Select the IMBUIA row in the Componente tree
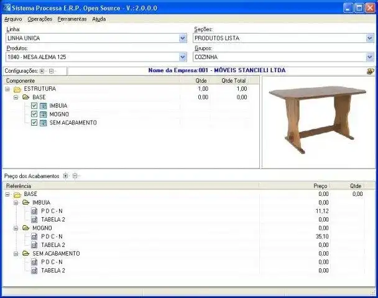This screenshot has height=298, width=378. point(58,106)
